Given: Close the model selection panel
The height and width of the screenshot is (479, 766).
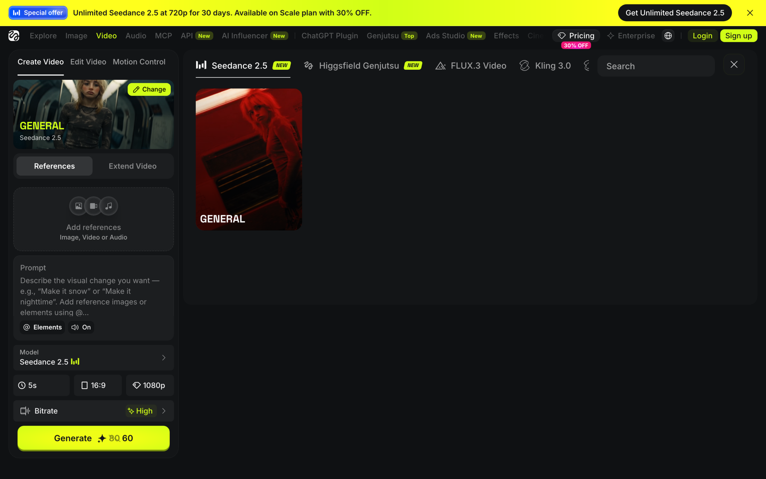Looking at the screenshot, I should coord(734,64).
